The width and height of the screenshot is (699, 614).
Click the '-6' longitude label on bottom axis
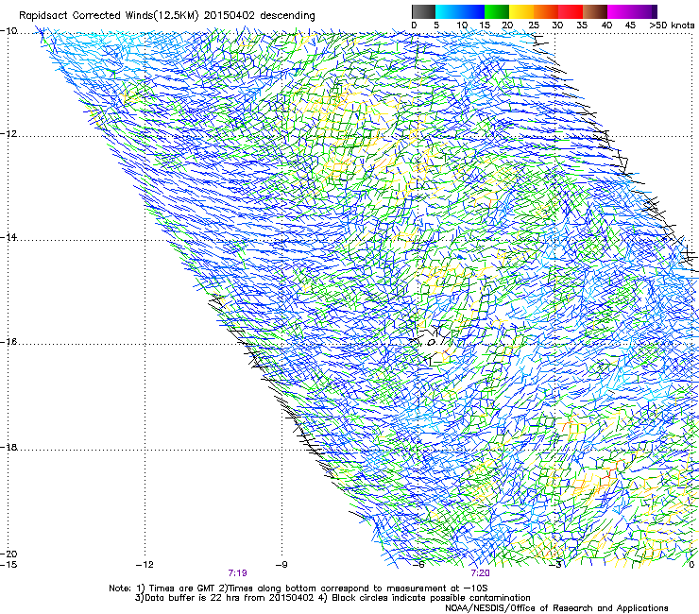419,565
